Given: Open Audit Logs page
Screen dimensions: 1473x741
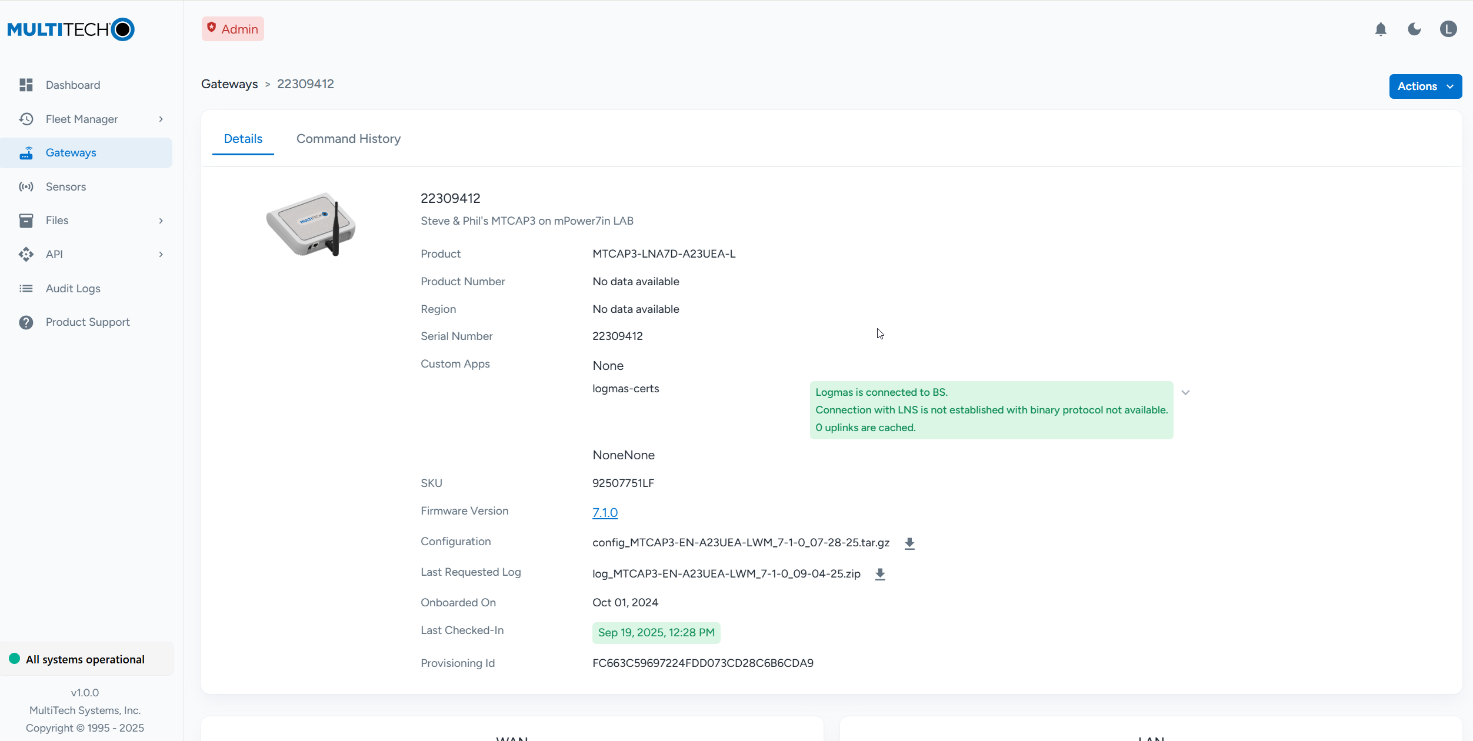Looking at the screenshot, I should point(86,288).
